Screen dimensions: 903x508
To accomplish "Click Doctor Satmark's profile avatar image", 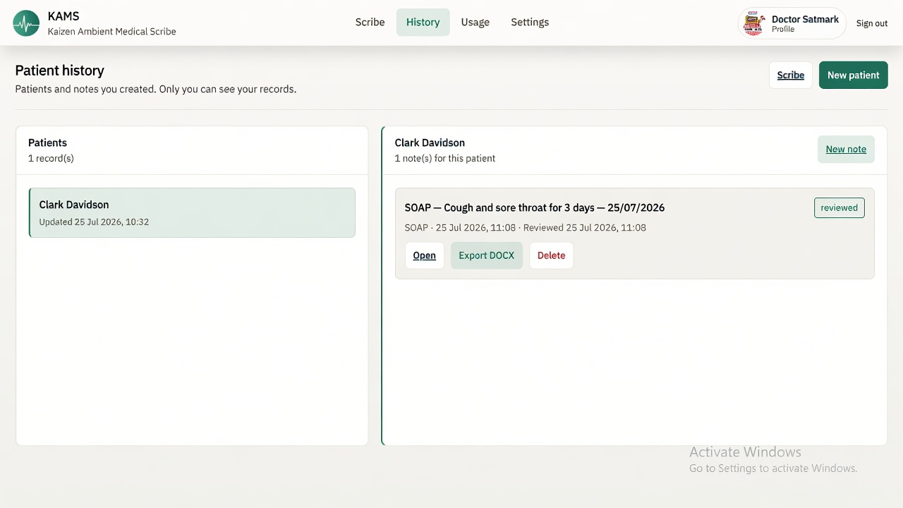I will [755, 23].
